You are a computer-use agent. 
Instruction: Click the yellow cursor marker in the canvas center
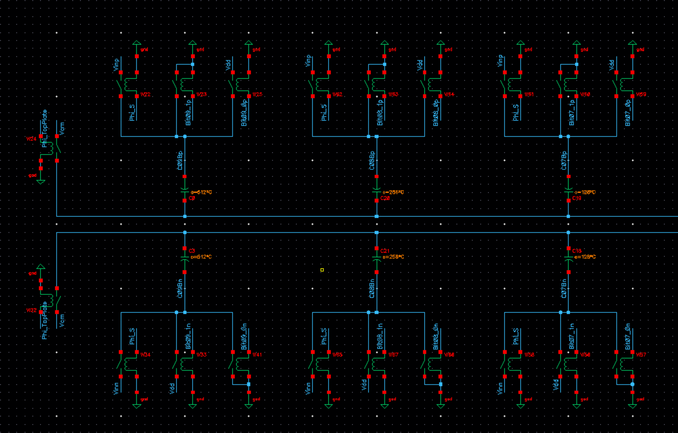point(322,270)
